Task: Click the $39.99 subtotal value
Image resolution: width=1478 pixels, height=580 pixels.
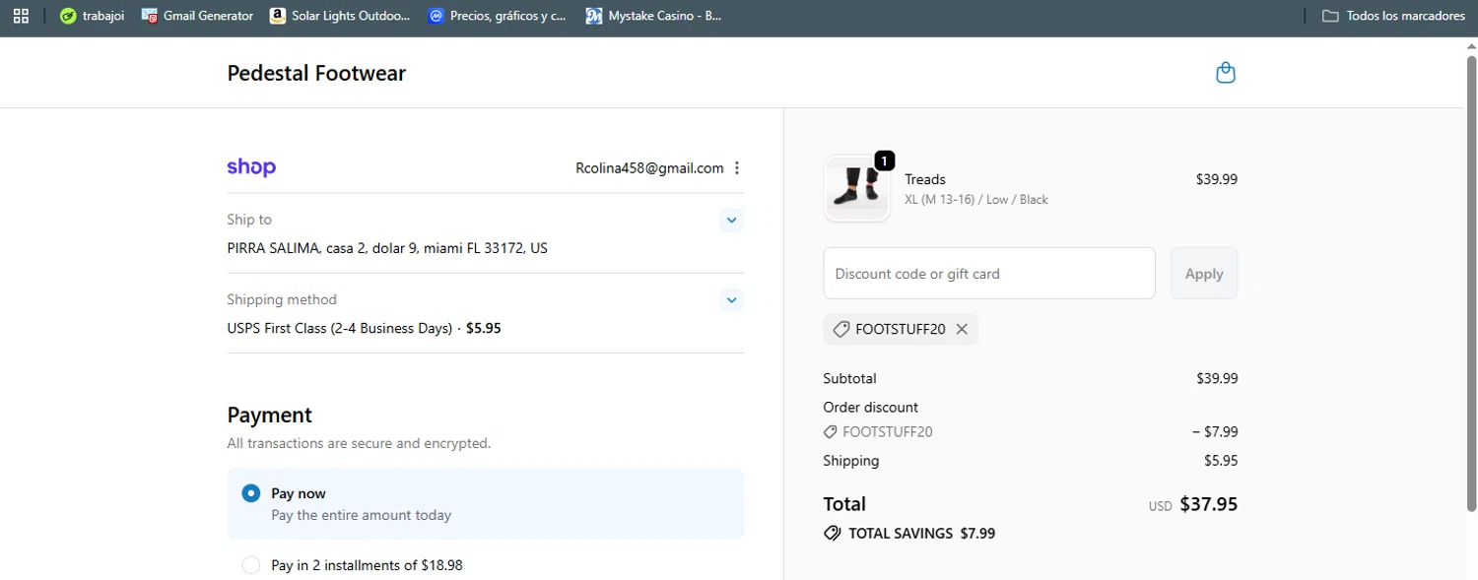Action: coord(1217,378)
